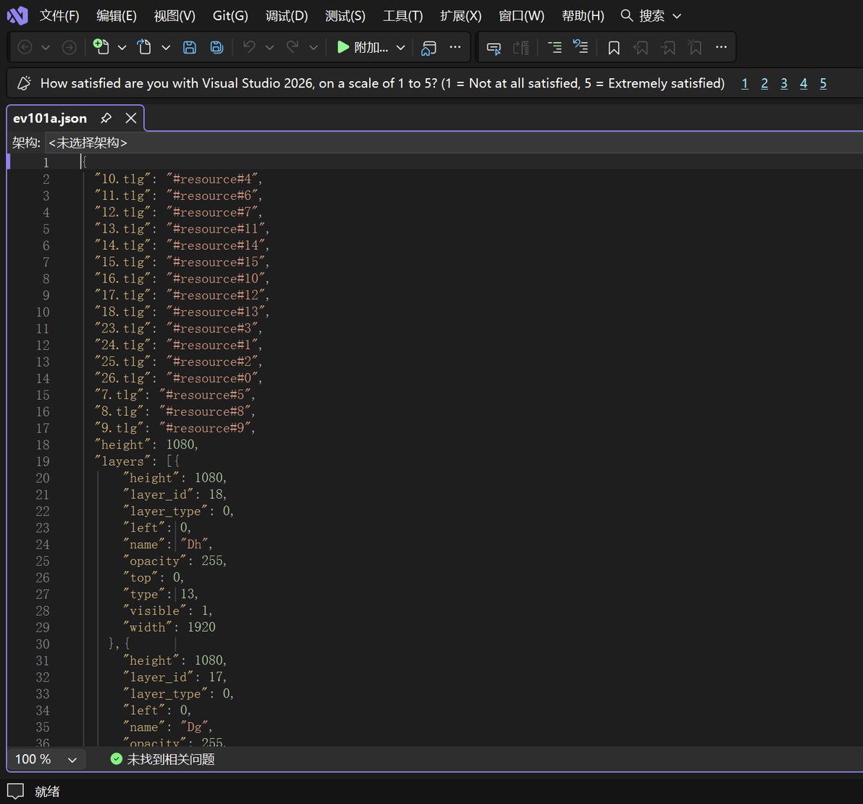This screenshot has width=863, height=804.
Task: Go to the next bookmark
Action: (x=668, y=48)
